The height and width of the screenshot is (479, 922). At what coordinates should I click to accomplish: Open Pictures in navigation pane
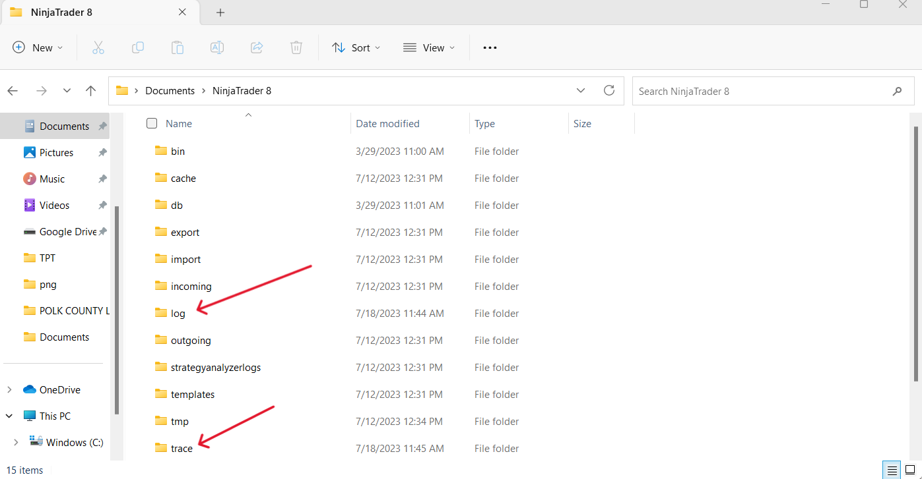[x=56, y=152]
